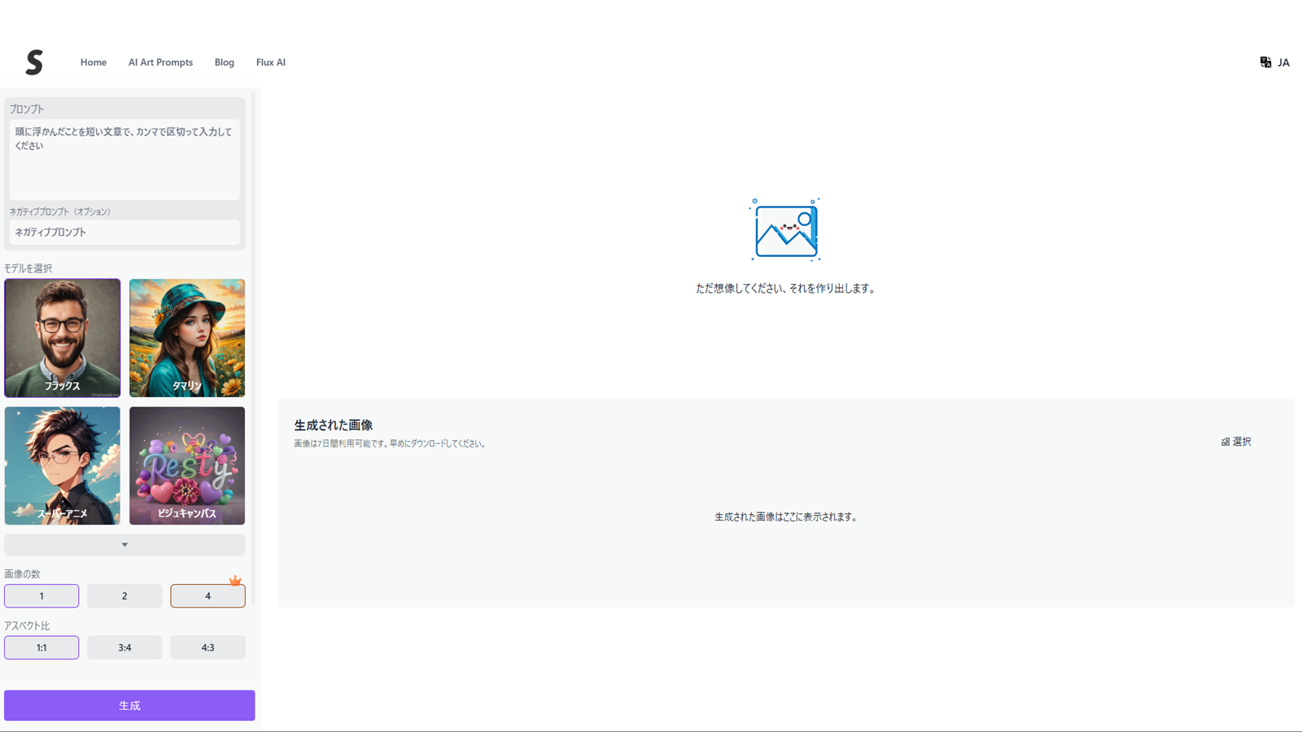The width and height of the screenshot is (1302, 732).
Task: Set image count to 2
Action: click(125, 596)
